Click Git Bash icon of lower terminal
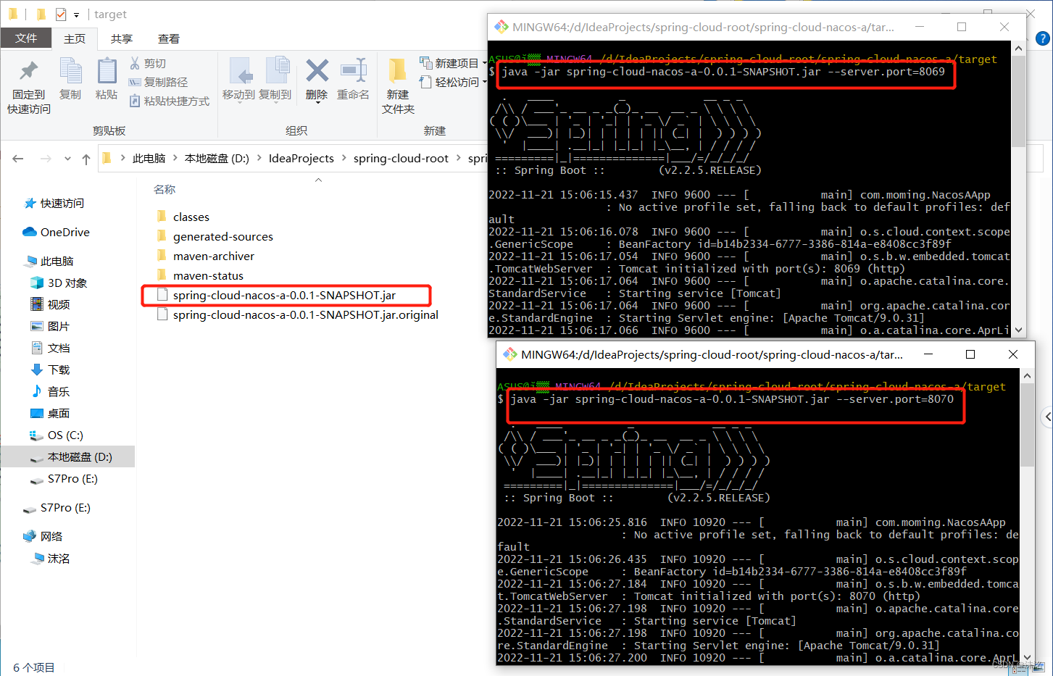Image resolution: width=1053 pixels, height=676 pixels. coord(510,354)
